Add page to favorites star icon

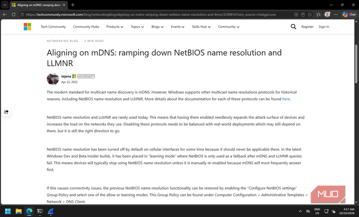pos(310,14)
